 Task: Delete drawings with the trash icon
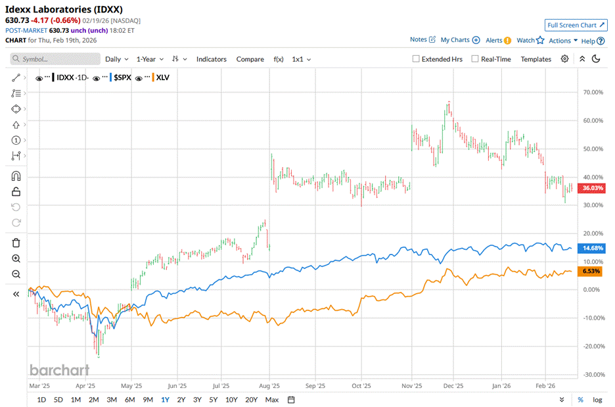click(16, 243)
